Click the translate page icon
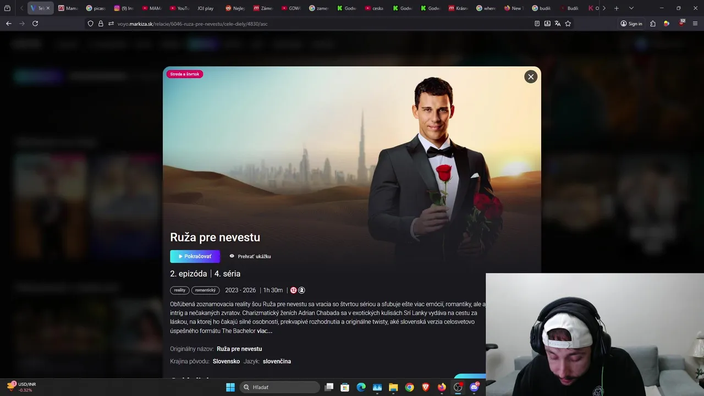The image size is (704, 396). 558,24
